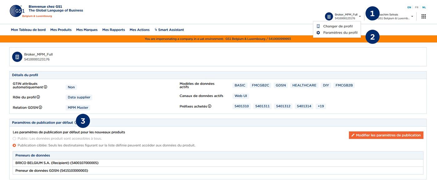Click the BASIC data model tag
This screenshot has width=437, height=186.
pyautogui.click(x=240, y=85)
